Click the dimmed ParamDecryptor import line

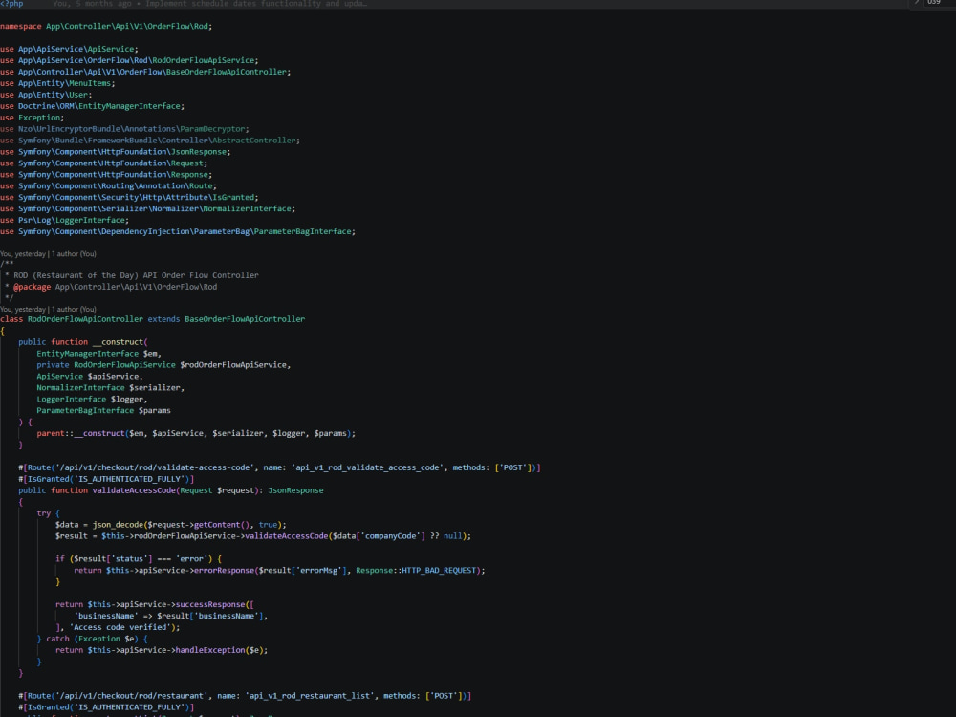[124, 129]
